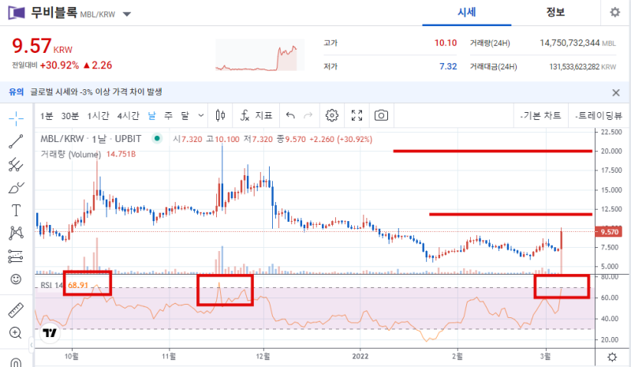Switch to the 정보 tab

(x=555, y=12)
